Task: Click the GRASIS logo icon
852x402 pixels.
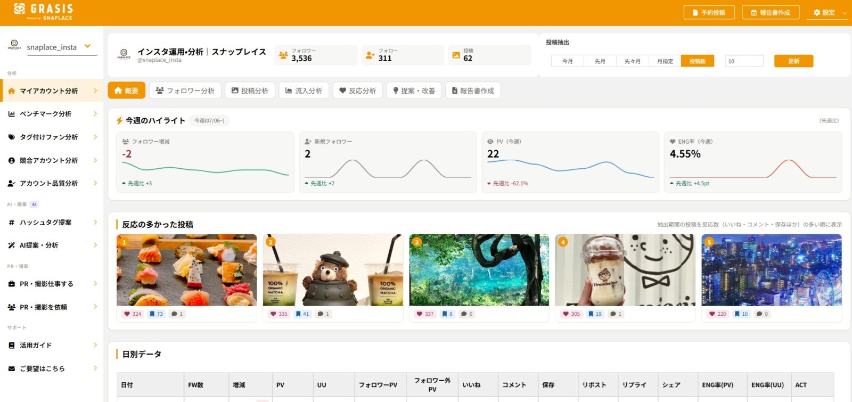Action: [19, 9]
